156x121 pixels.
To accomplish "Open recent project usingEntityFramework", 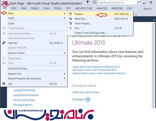I will point(26,95).
